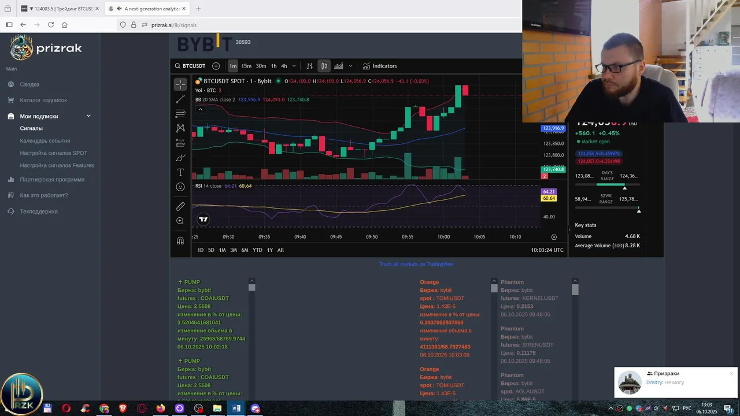
Task: Select the ruler measure tool
Action: (x=180, y=206)
